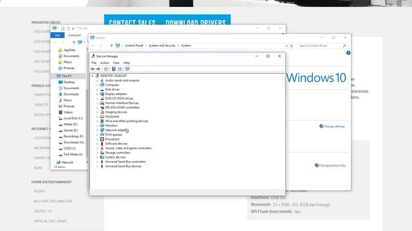
Task: Click System and Security in the breadcrumb
Action: (x=162, y=46)
